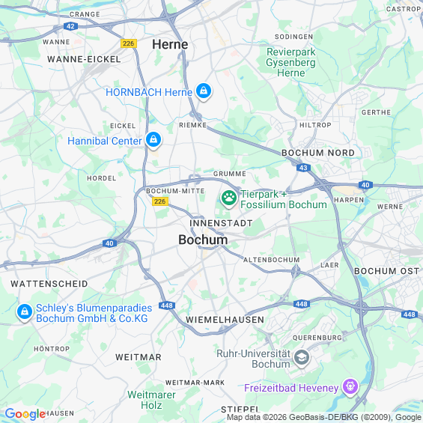
Task: Click the A40 shield near Harpen
Action: pyautogui.click(x=365, y=185)
